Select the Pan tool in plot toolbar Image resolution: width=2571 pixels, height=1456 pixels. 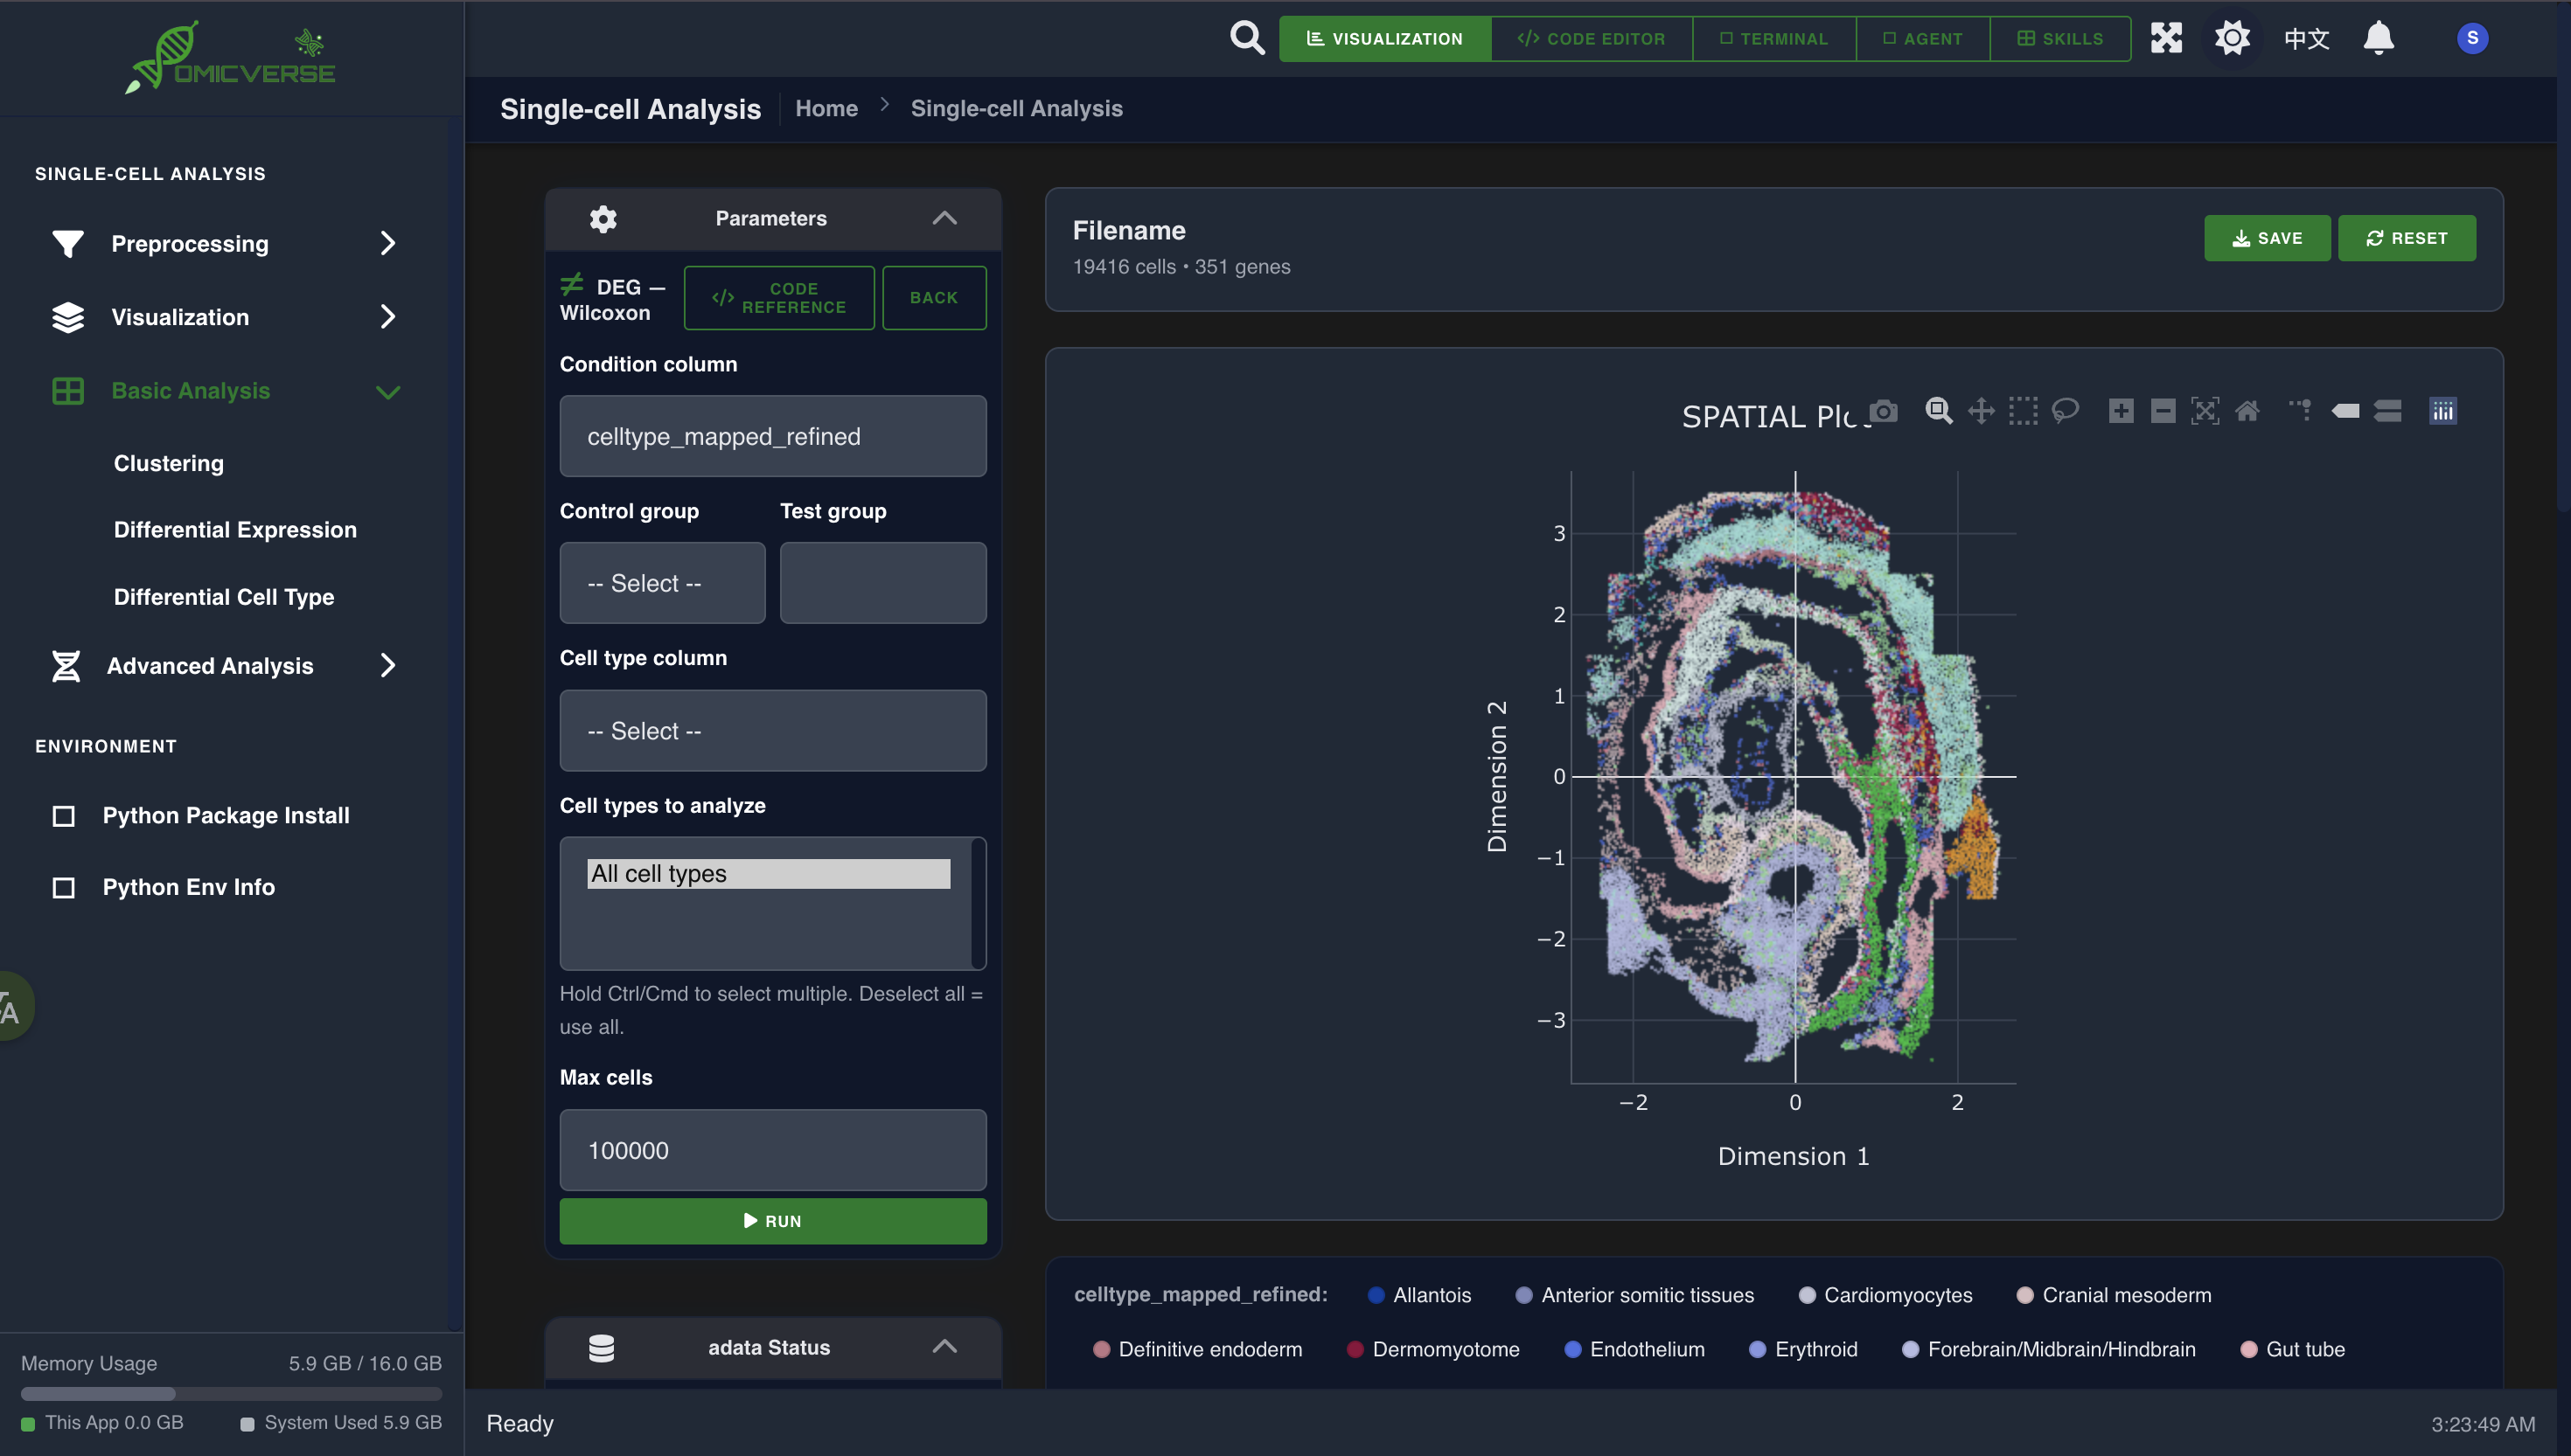click(x=1981, y=411)
